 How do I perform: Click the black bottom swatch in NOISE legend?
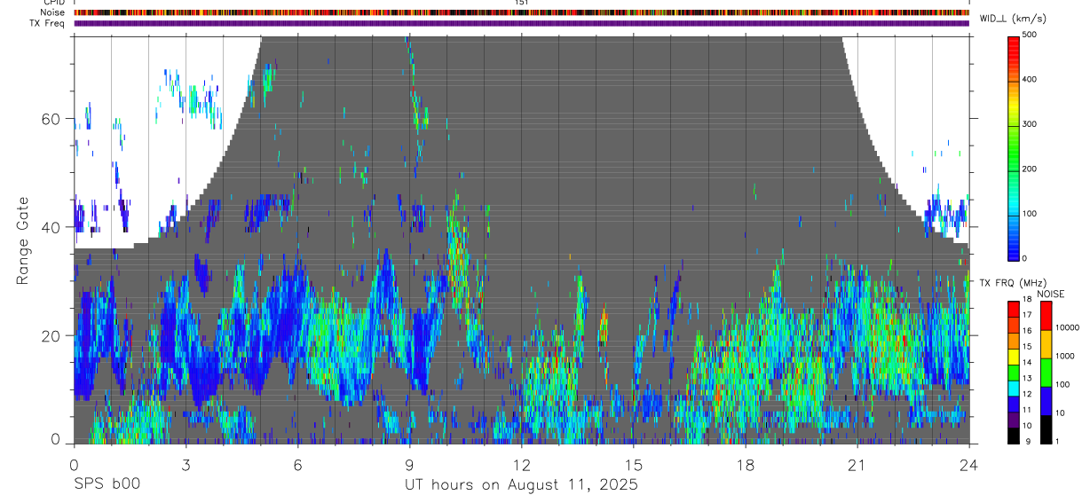1047,428
